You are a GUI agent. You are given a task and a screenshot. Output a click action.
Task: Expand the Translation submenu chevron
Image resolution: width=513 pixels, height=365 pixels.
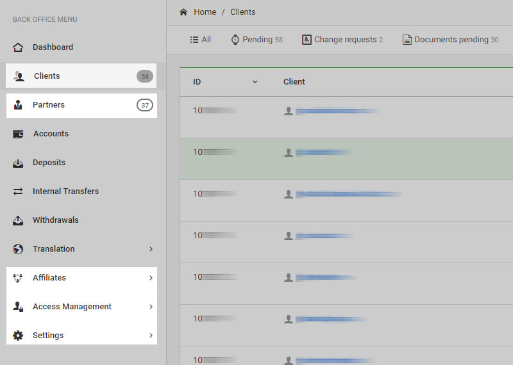[x=151, y=249]
